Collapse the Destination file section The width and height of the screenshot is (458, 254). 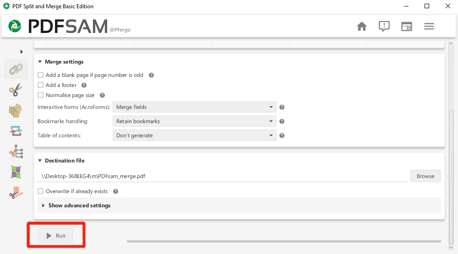coord(40,161)
